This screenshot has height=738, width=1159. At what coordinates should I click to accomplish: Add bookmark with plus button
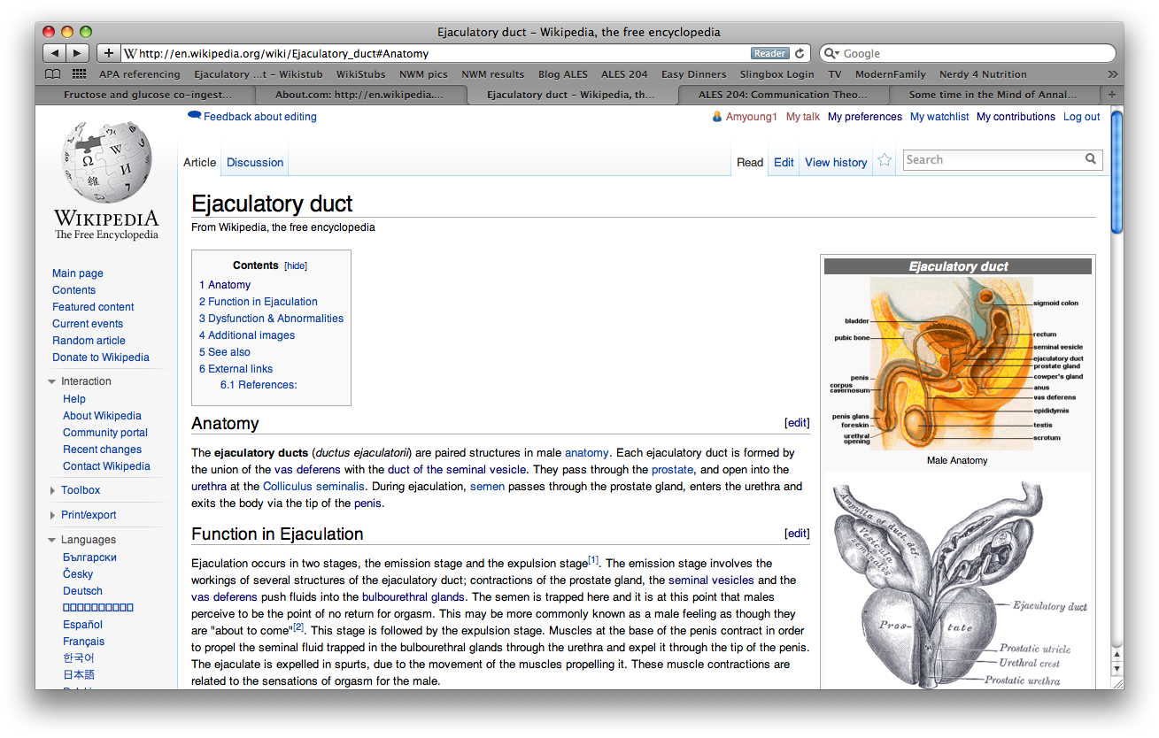pos(108,53)
